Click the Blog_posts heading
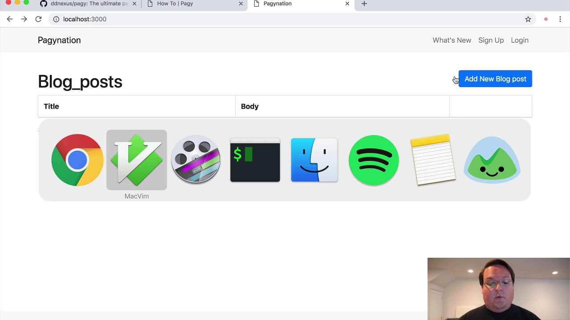Screen dimensions: 570x320 coord(80,82)
